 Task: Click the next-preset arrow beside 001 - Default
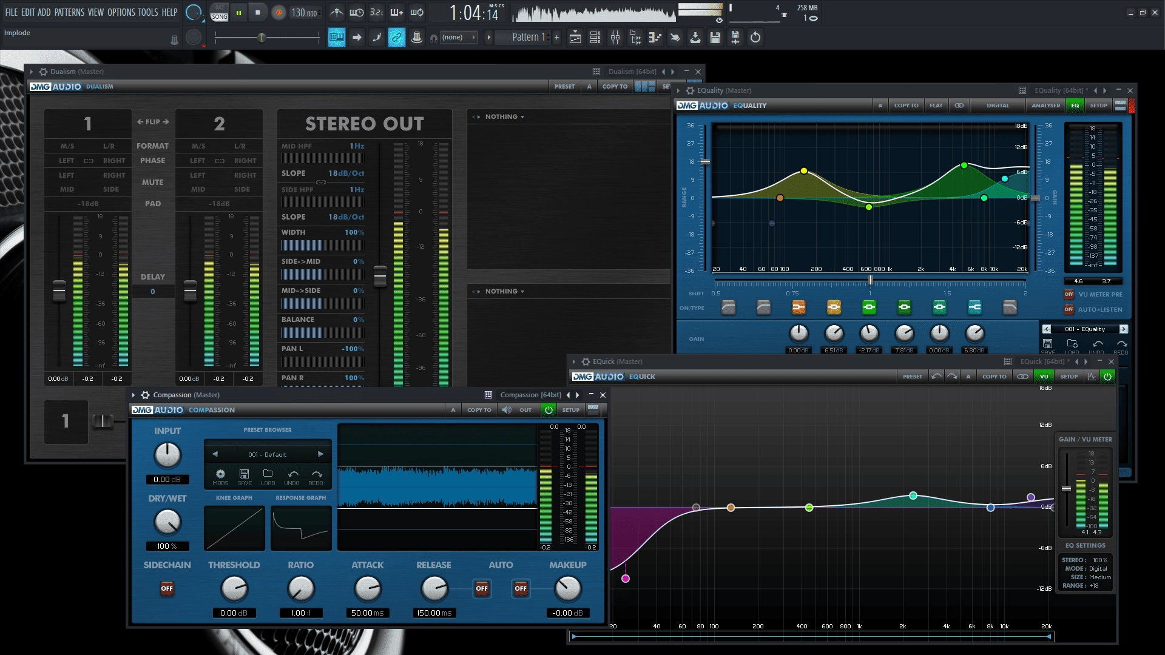[x=320, y=454]
